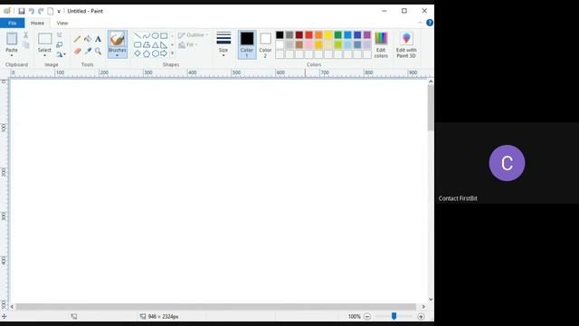Click Edit with Paint 3D button
The width and height of the screenshot is (579, 326).
coord(406,44)
